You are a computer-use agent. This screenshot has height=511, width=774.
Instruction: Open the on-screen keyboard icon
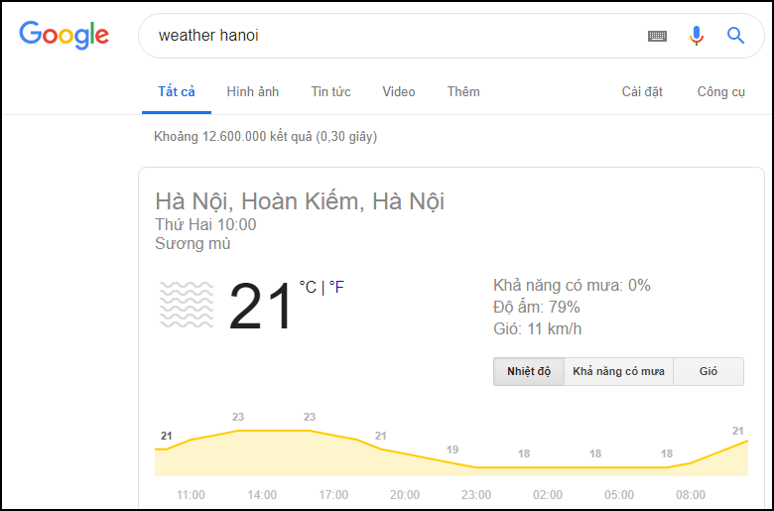(657, 36)
